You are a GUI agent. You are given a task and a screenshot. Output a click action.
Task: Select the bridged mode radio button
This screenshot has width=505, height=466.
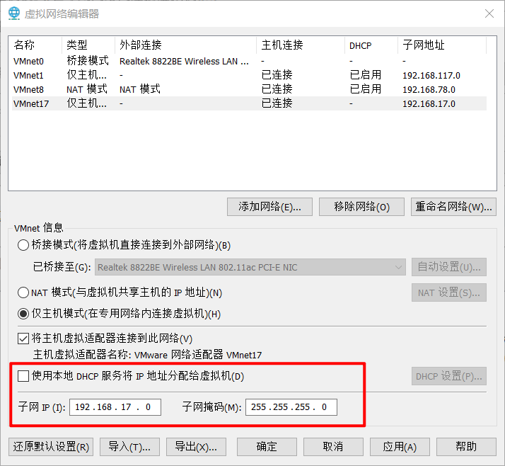pyautogui.click(x=23, y=246)
